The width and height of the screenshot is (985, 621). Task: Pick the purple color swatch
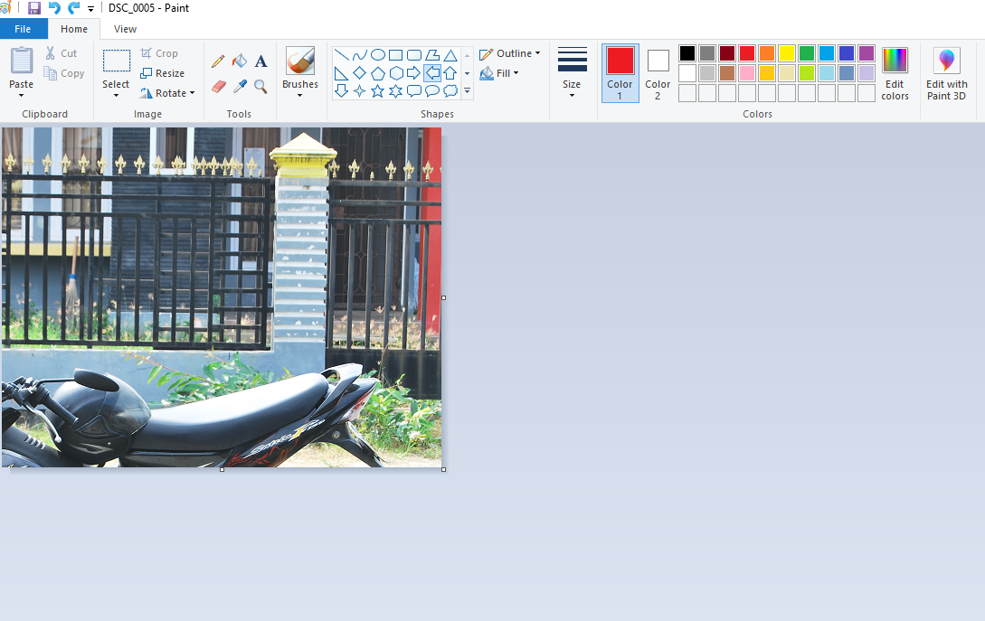pos(867,53)
